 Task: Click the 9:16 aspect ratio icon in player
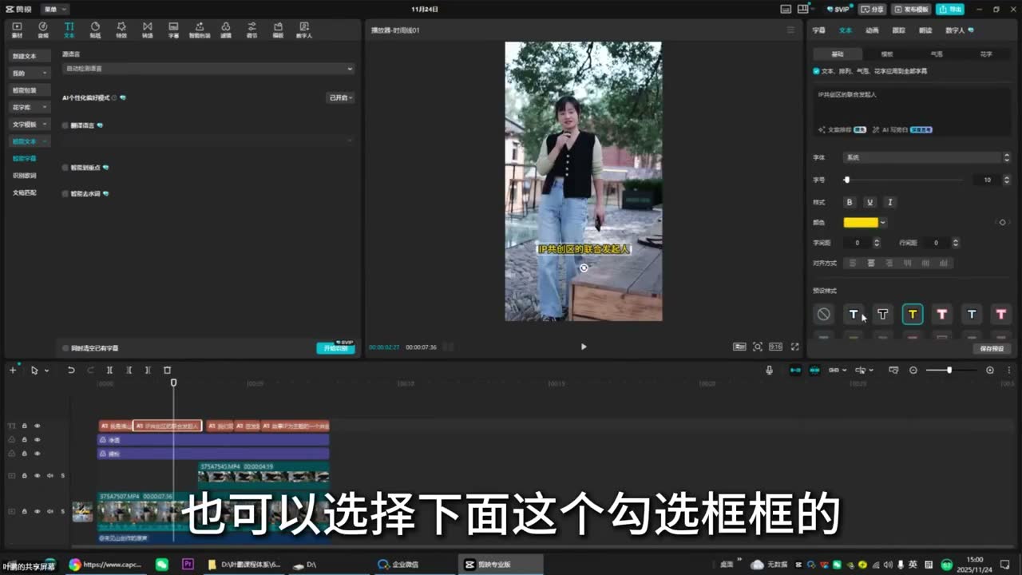point(775,347)
